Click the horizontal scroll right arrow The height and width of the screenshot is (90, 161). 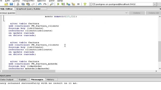156,71
